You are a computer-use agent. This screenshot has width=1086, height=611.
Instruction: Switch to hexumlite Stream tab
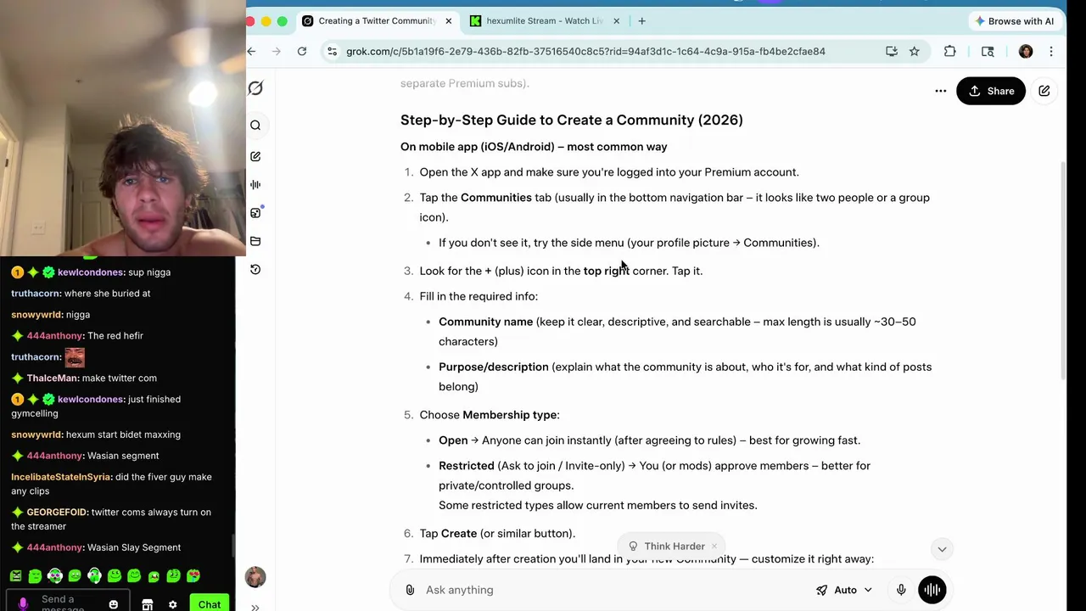coord(543,20)
